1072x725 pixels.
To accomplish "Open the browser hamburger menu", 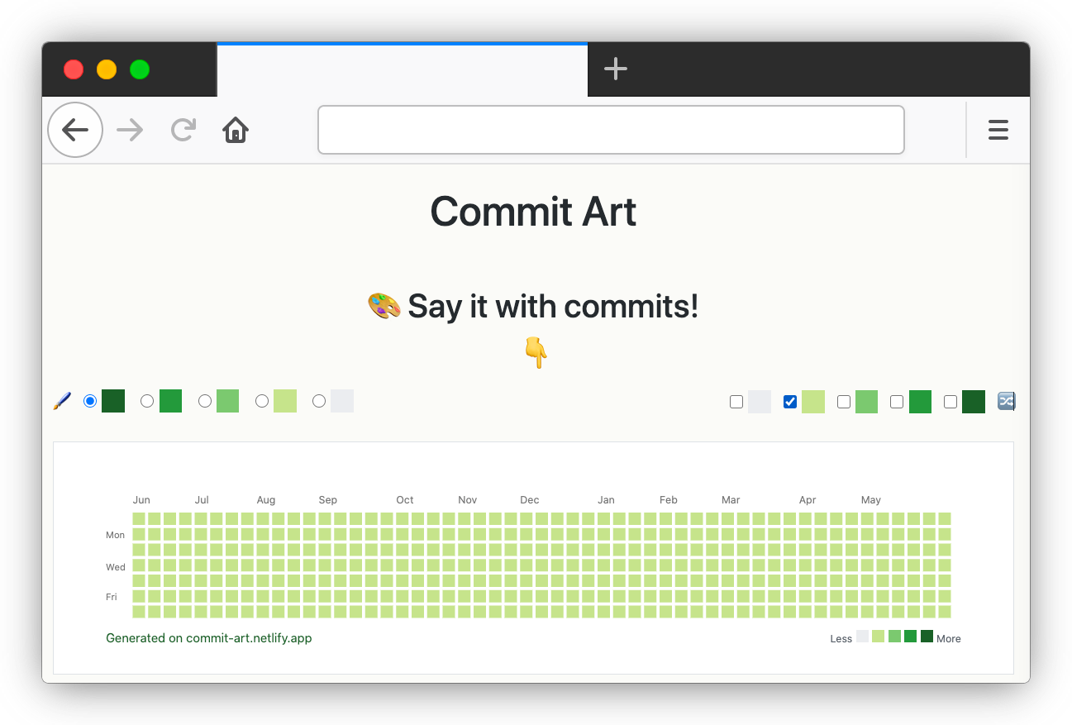I will pyautogui.click(x=998, y=130).
